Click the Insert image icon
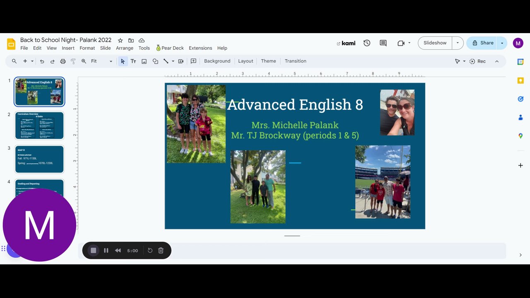The image size is (530, 298). [x=144, y=61]
